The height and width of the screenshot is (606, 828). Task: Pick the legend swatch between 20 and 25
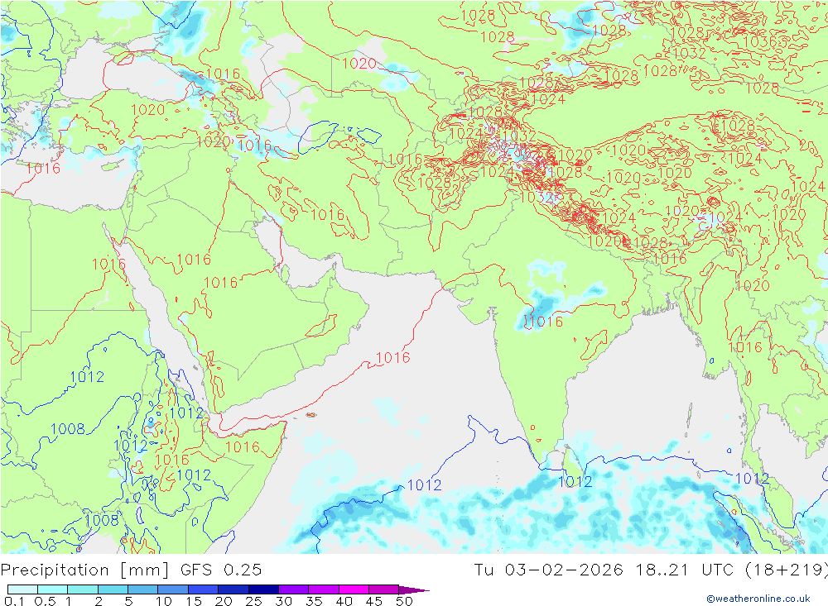[x=233, y=589]
